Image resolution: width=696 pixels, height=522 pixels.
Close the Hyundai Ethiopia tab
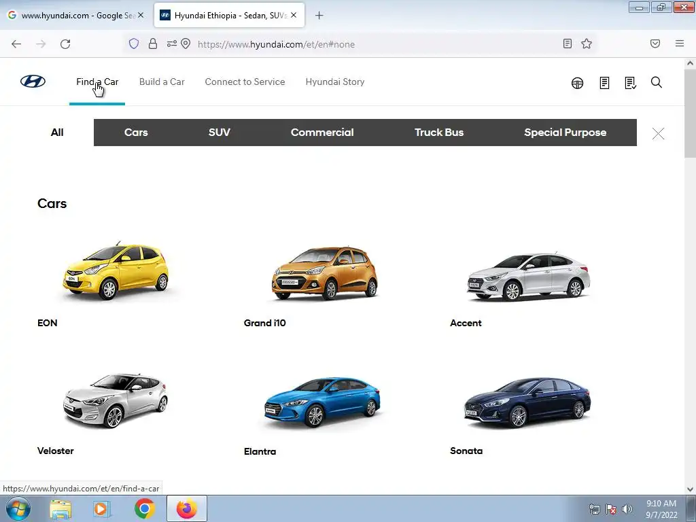click(294, 15)
